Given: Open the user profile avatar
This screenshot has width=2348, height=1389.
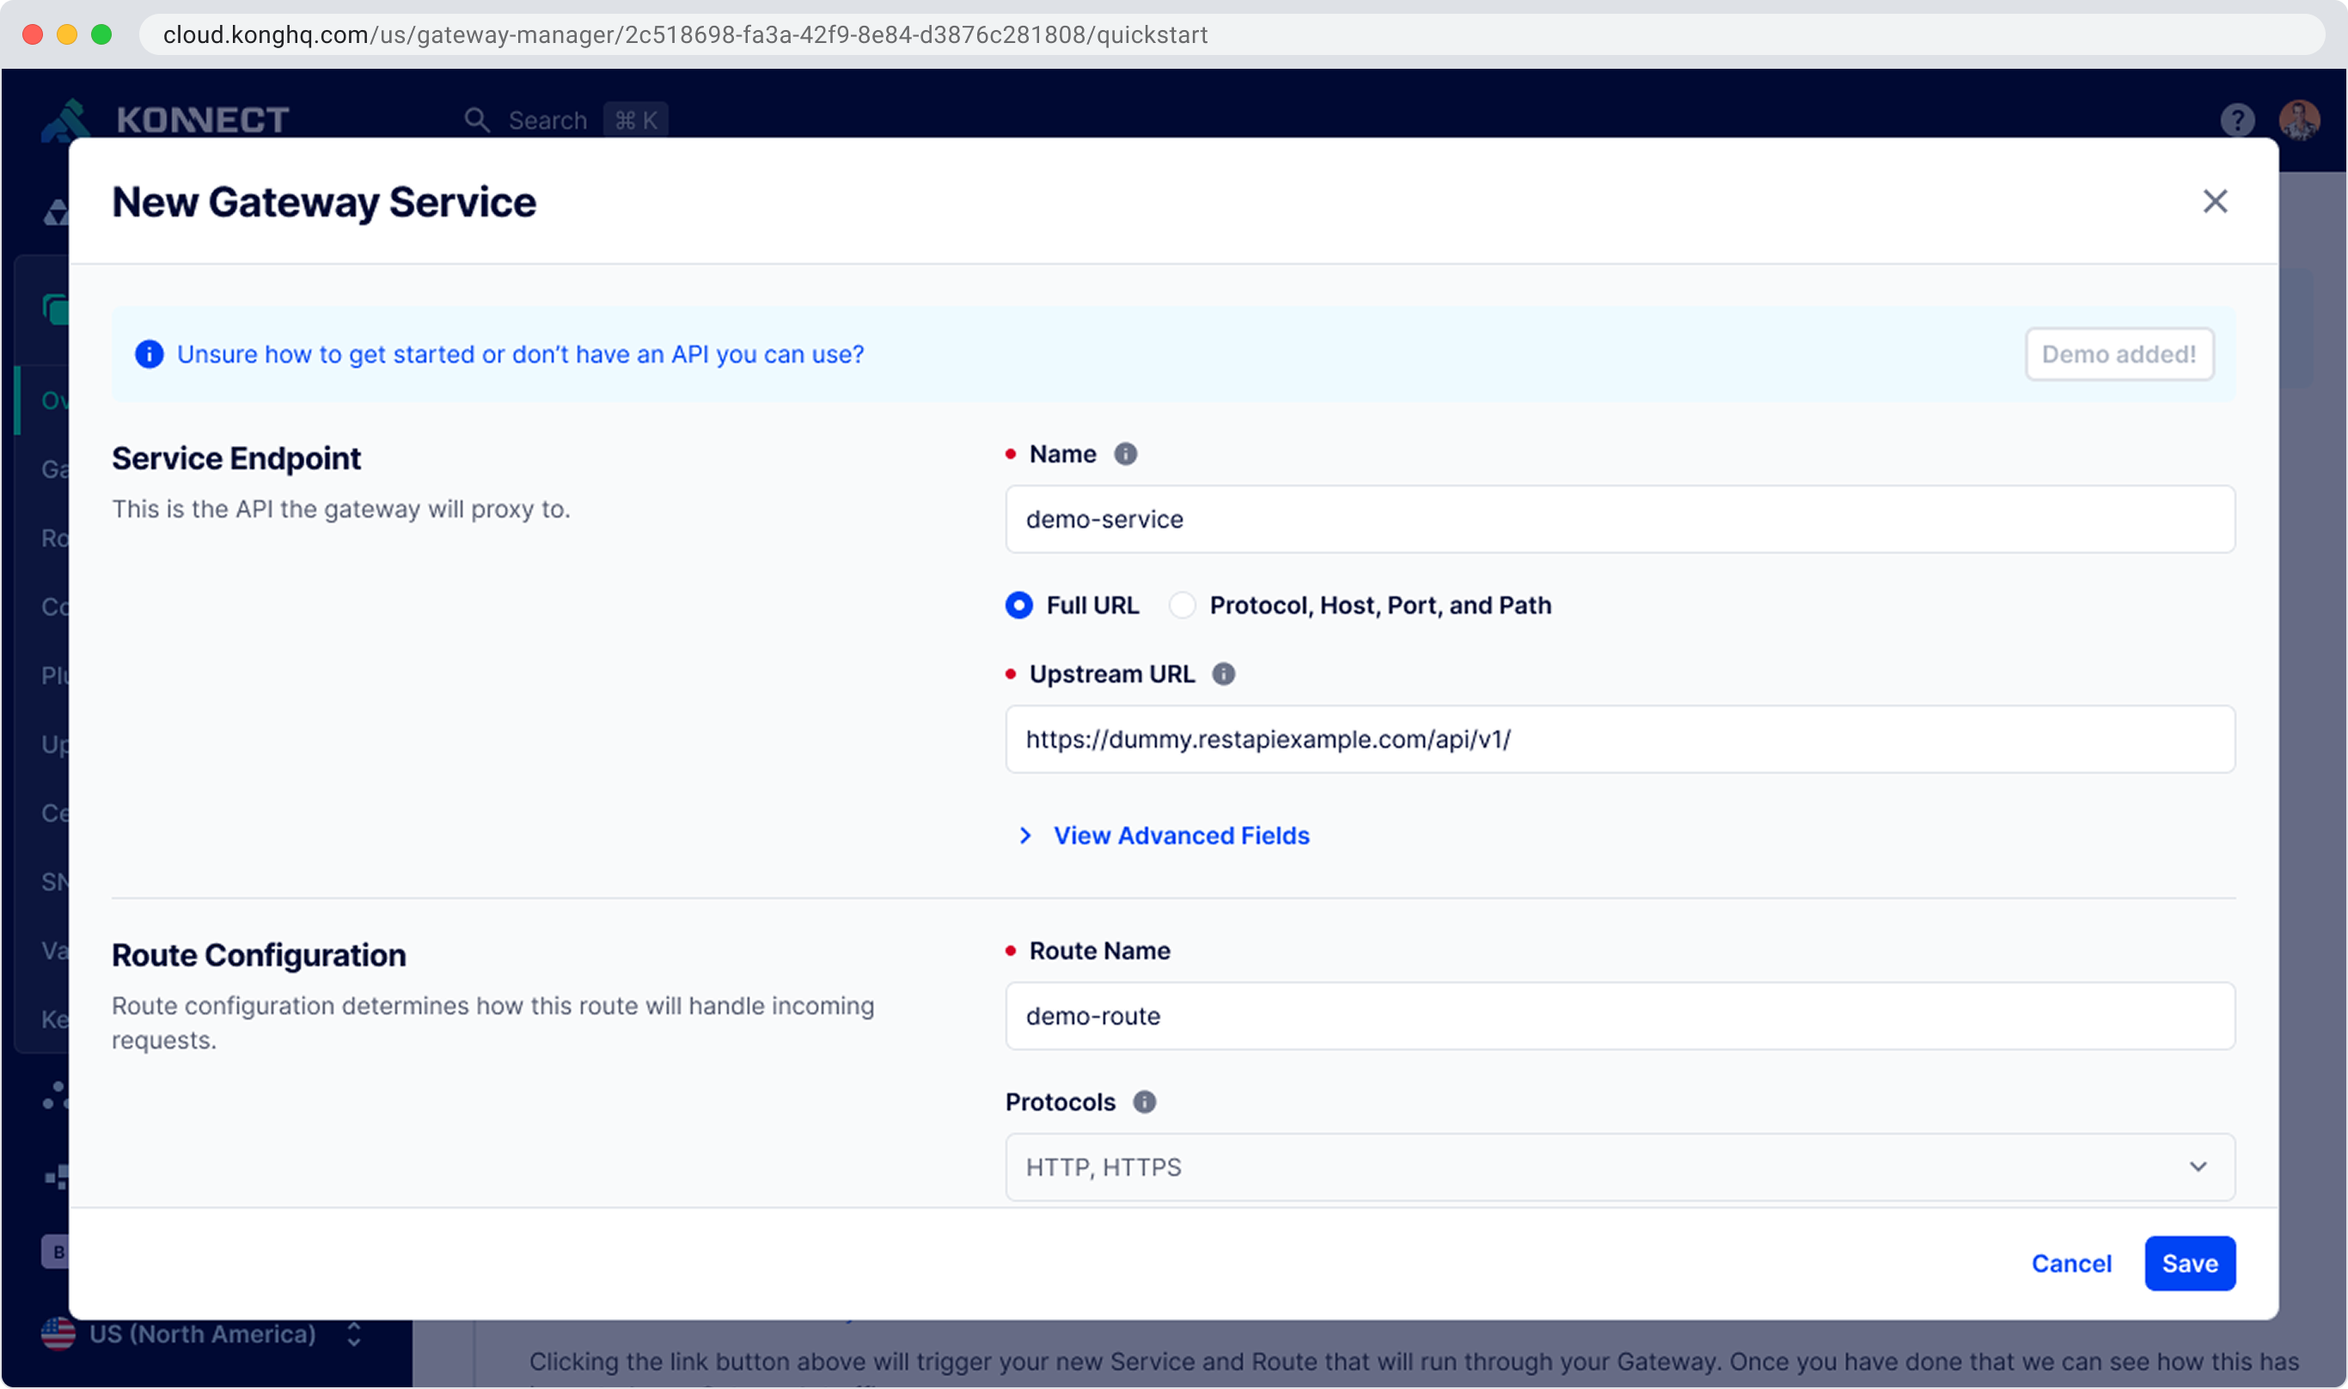Looking at the screenshot, I should pos(2298,119).
